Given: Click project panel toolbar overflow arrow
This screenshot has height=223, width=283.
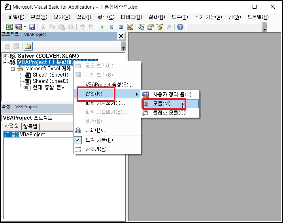Looking at the screenshot, I should pos(123,47).
